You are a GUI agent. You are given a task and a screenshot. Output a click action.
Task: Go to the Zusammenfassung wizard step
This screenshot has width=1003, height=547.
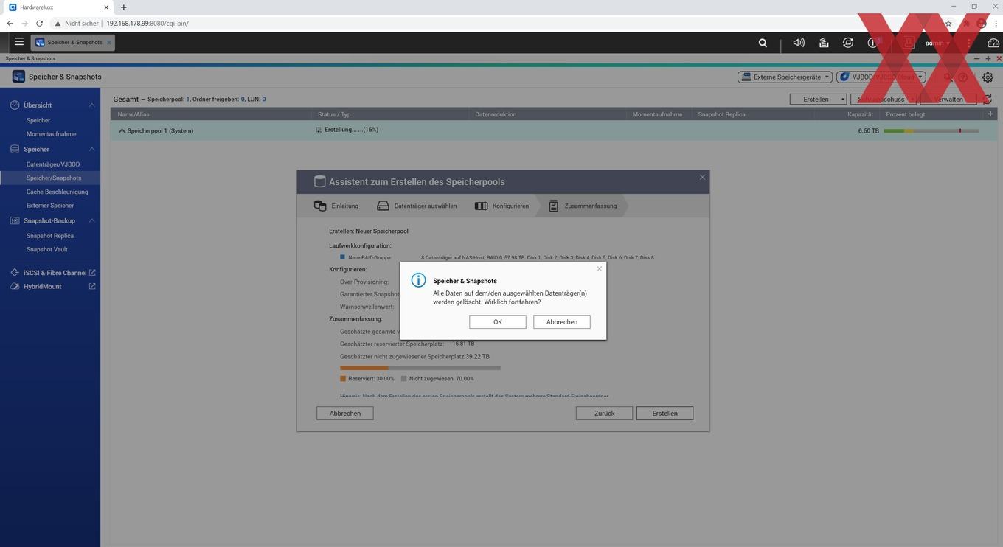tap(582, 206)
